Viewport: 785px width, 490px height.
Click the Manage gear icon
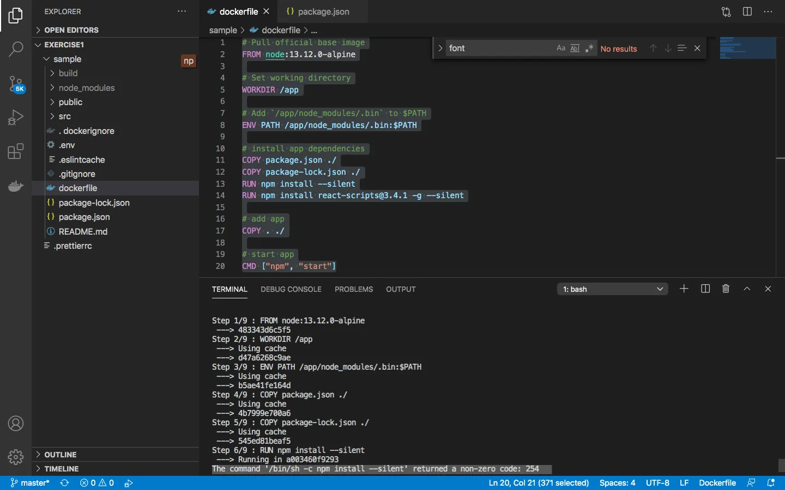16,457
